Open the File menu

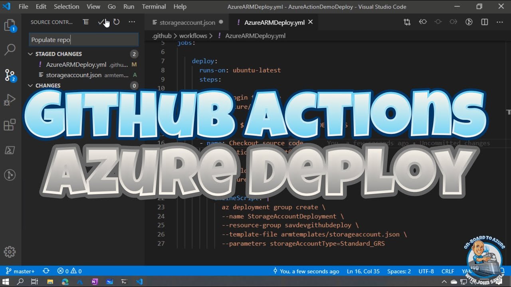(x=23, y=6)
